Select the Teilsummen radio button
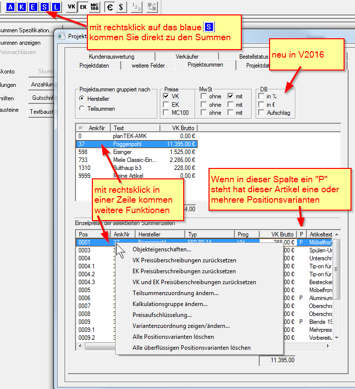355x389 pixels. (x=82, y=108)
